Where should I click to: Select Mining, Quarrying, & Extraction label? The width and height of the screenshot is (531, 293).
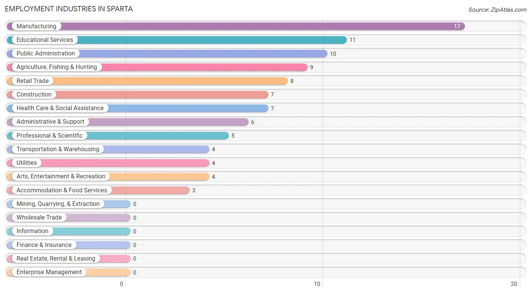(58, 204)
